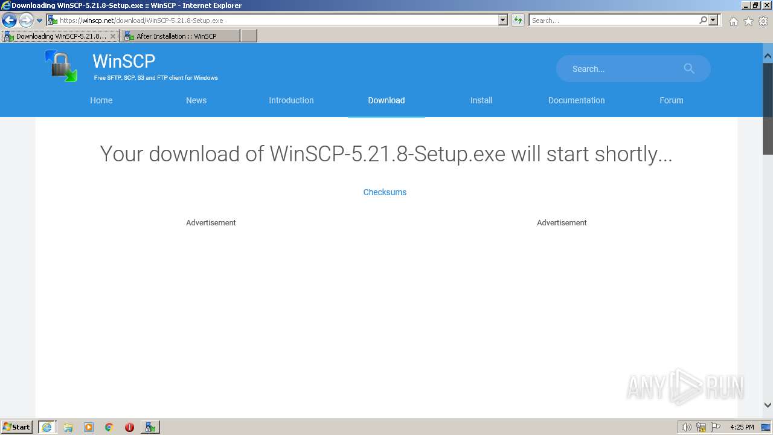The width and height of the screenshot is (773, 435).
Task: Click the Refresh page icon
Action: [x=518, y=21]
